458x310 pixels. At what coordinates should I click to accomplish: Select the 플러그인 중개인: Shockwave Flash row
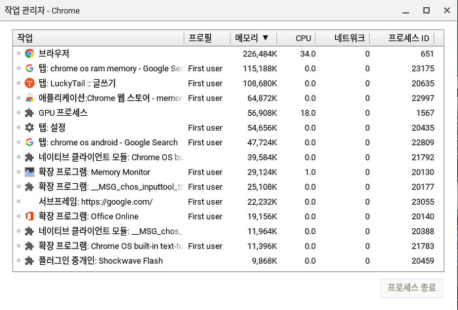click(x=228, y=261)
